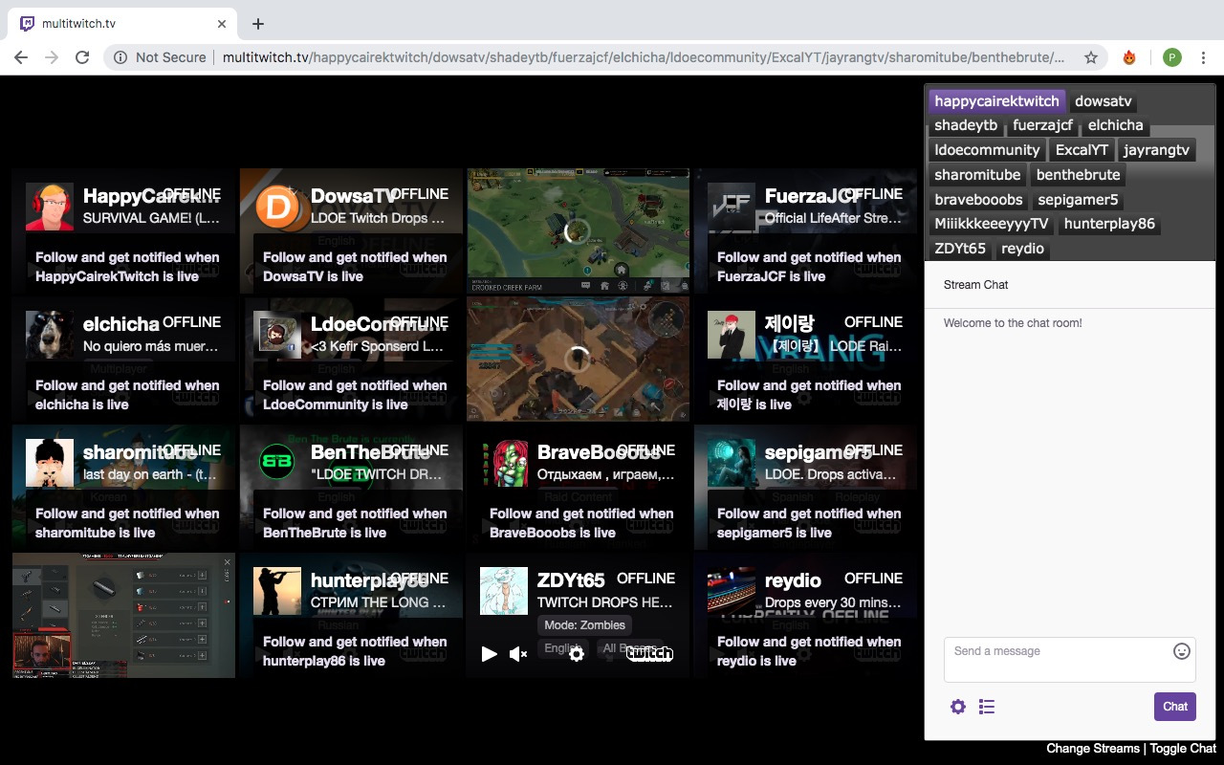Image resolution: width=1224 pixels, height=765 pixels.
Task: Open a new browser tab
Action: pyautogui.click(x=258, y=24)
